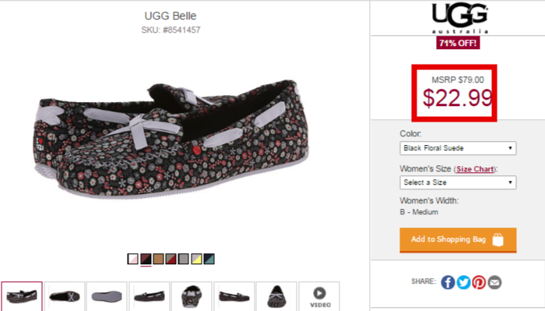
Task: Select the yellow and gray color swatch
Action: pyautogui.click(x=196, y=259)
